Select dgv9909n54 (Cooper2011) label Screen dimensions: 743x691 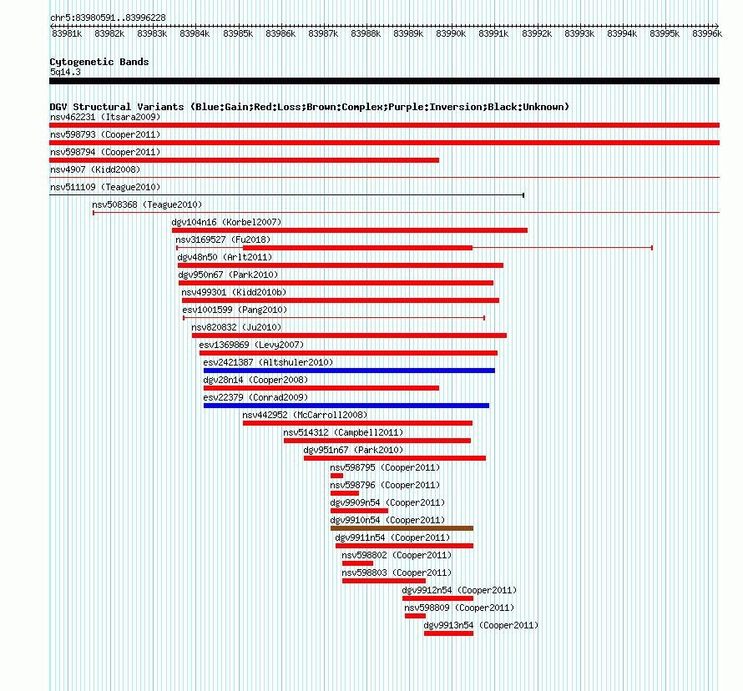point(387,502)
